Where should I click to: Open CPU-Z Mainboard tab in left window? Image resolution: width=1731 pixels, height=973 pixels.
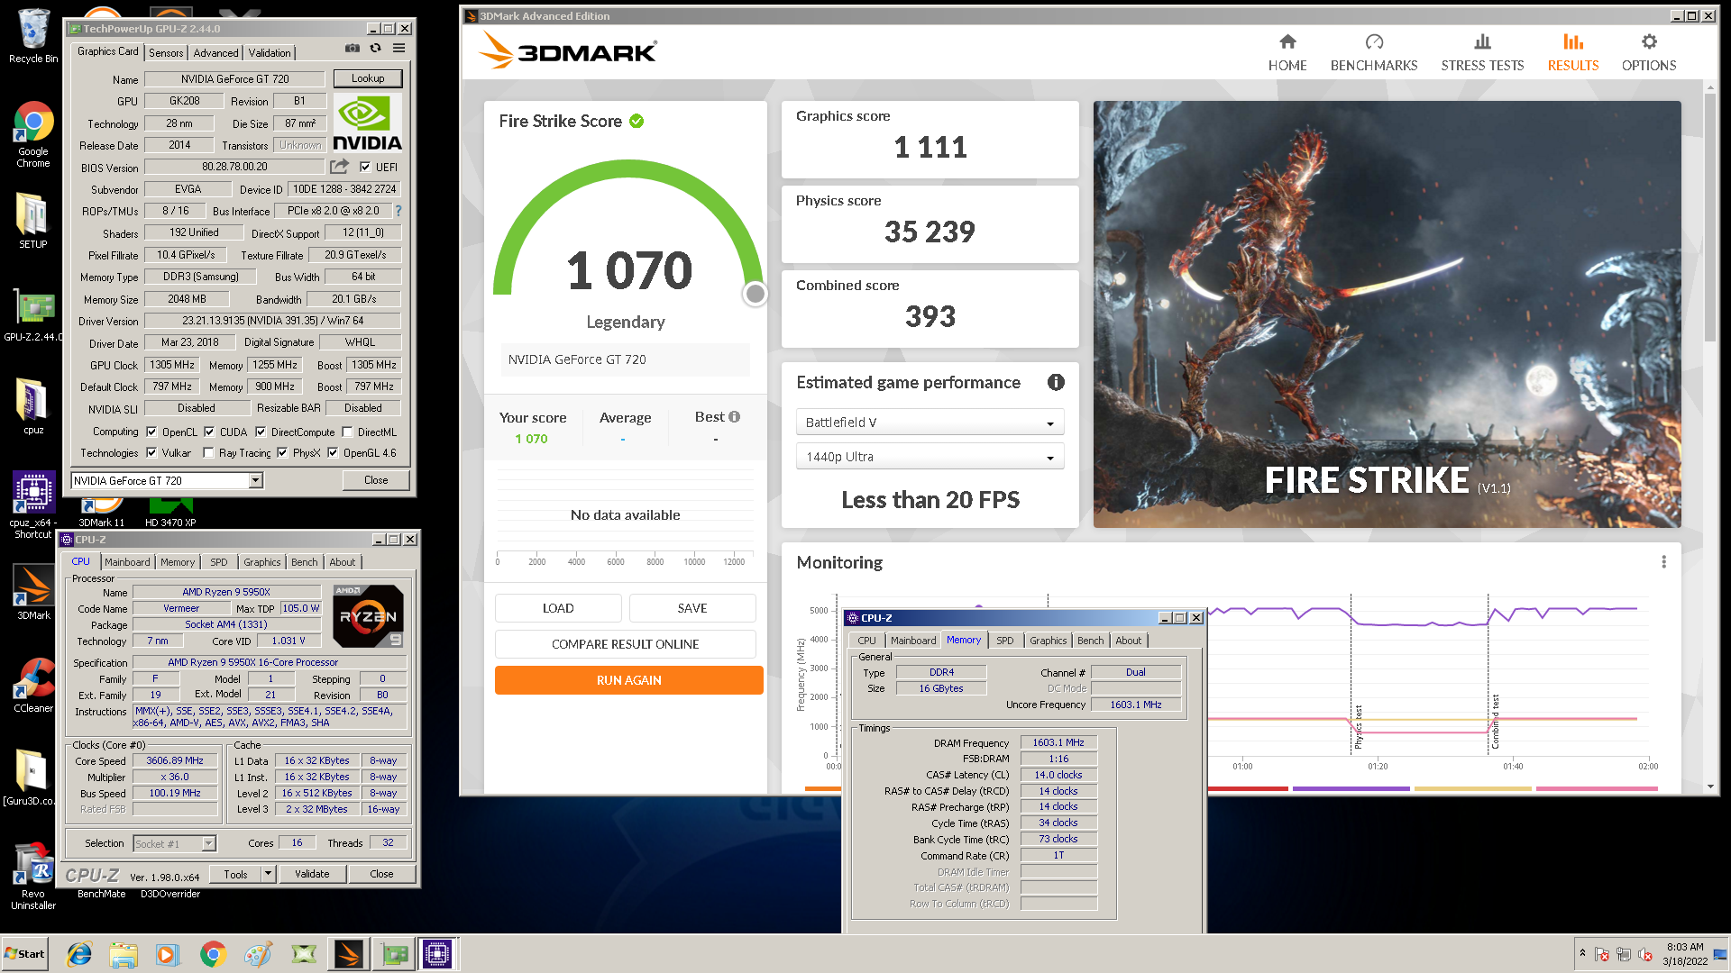pyautogui.click(x=127, y=562)
